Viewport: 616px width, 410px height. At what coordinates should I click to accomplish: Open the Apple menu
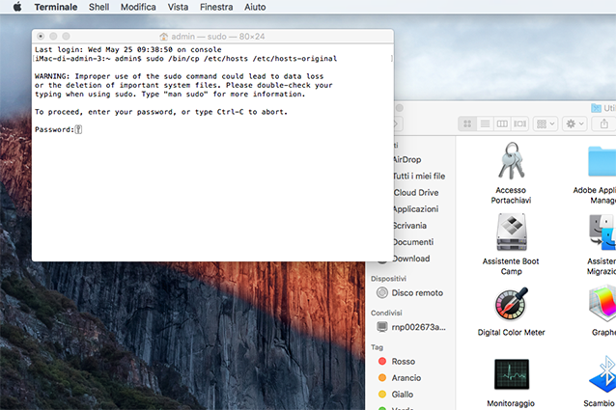17,7
